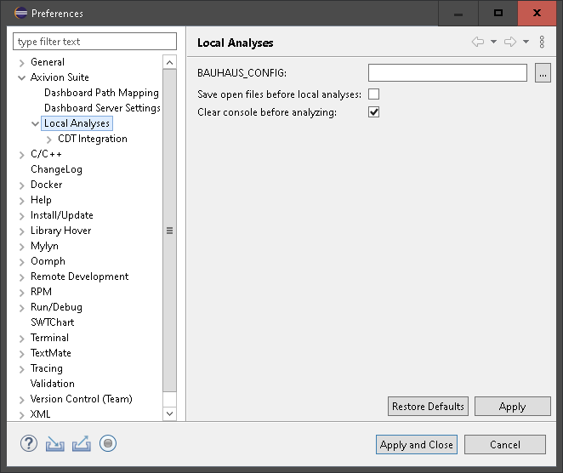Click the export preferences icon
The width and height of the screenshot is (563, 473).
82,443
